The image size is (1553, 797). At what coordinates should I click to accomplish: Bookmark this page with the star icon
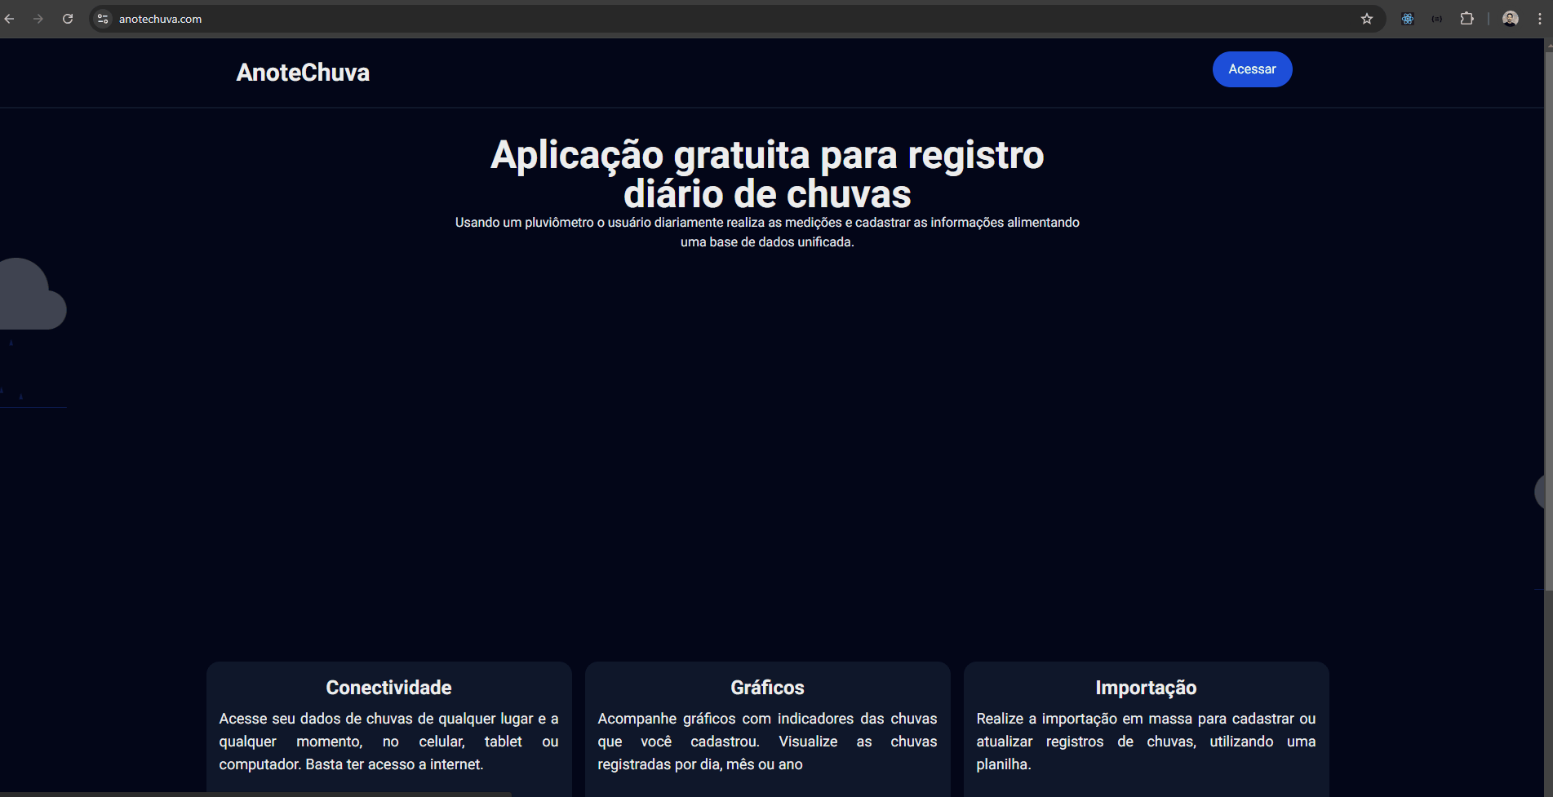[1367, 19]
